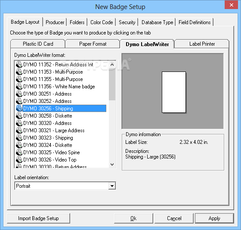Click the printer icon beside DYMO 30251
The height and width of the screenshot is (230, 241).
point(19,94)
